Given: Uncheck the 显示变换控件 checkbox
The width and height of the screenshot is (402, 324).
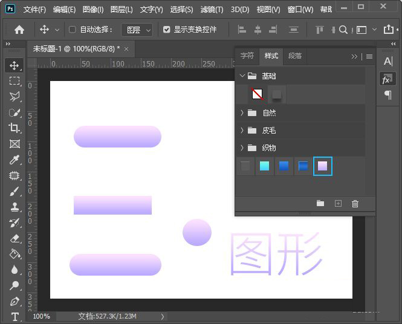Looking at the screenshot, I should tap(167, 30).
